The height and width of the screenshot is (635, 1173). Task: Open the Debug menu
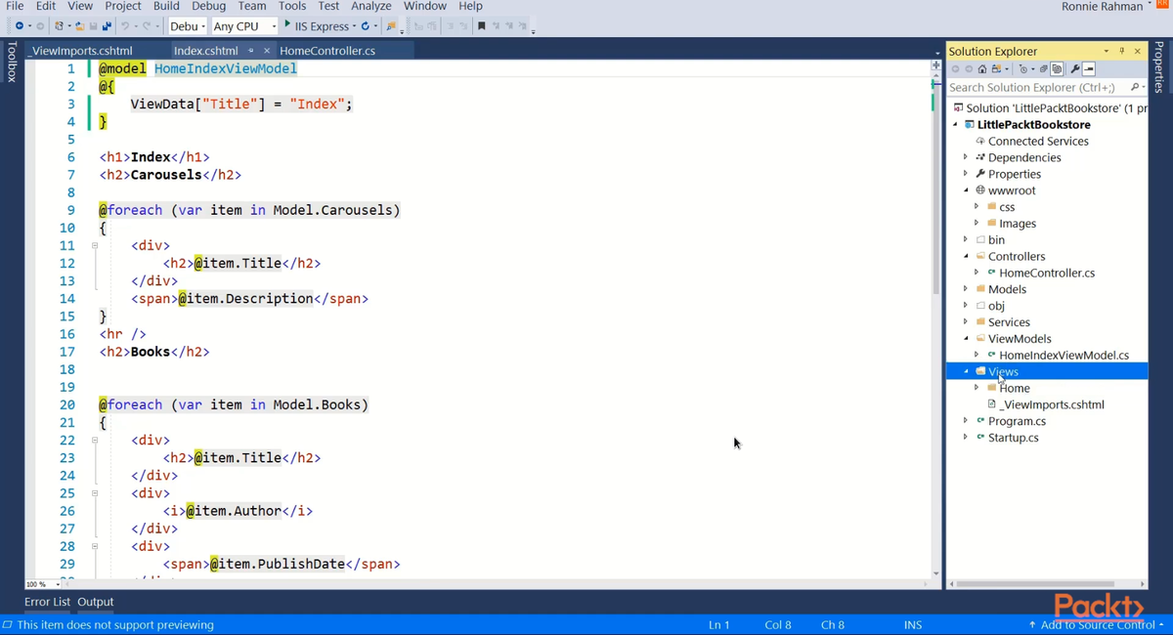tap(208, 6)
